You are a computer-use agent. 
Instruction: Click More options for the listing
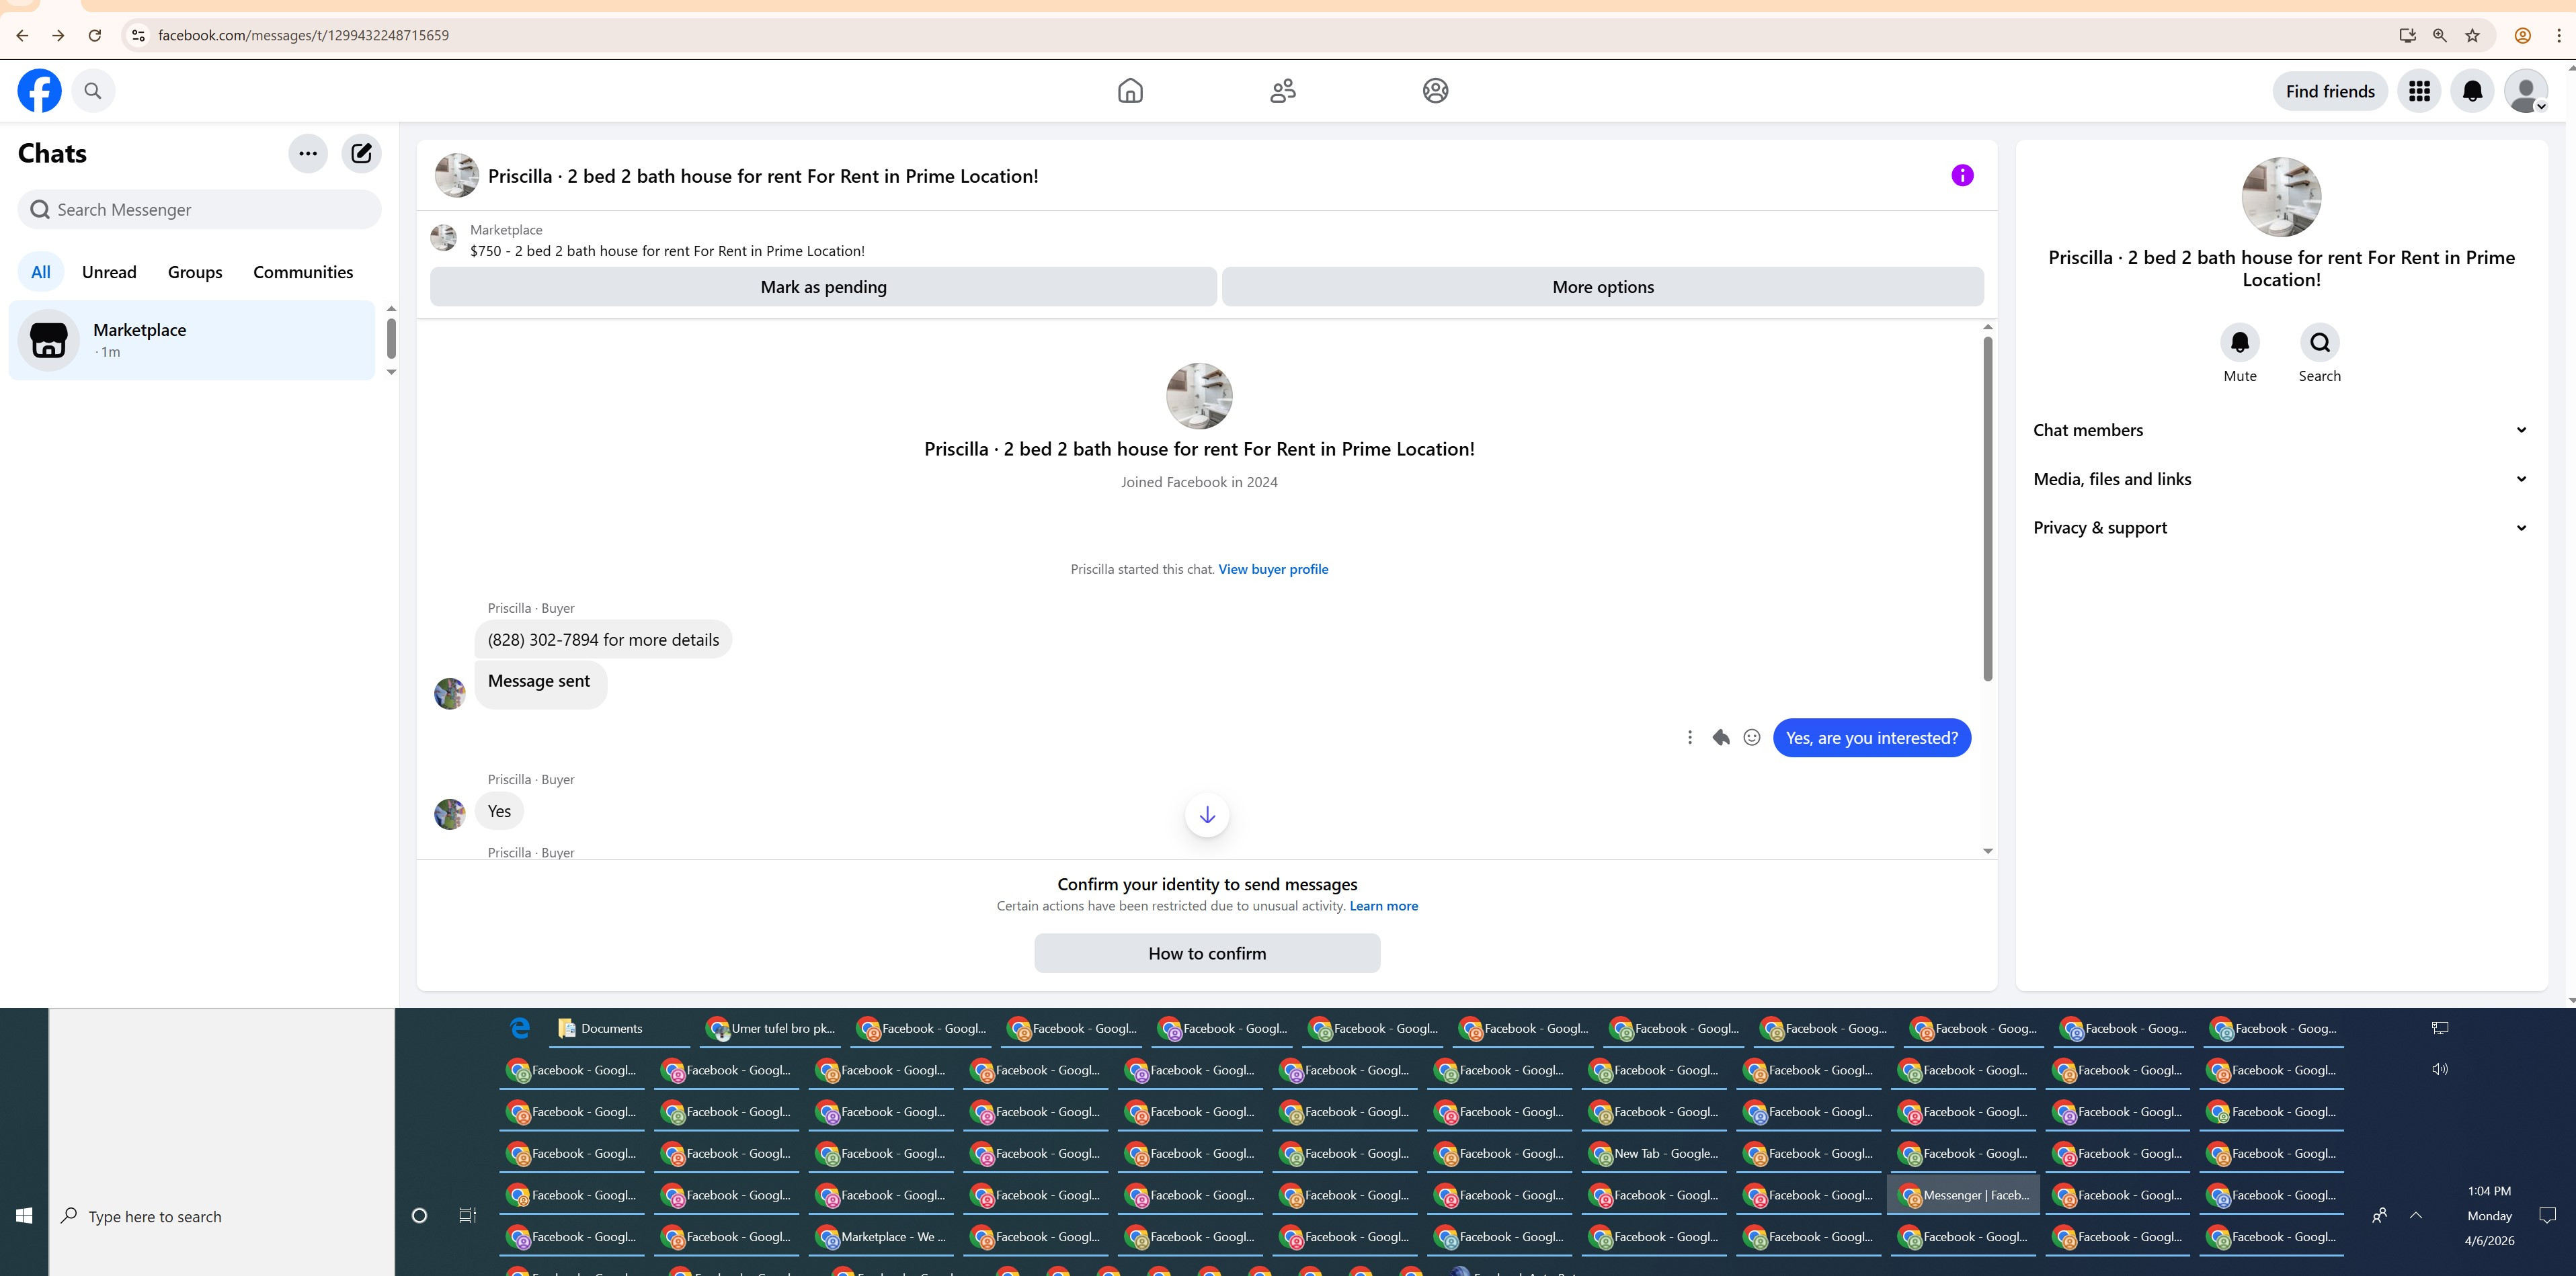click(x=1603, y=287)
